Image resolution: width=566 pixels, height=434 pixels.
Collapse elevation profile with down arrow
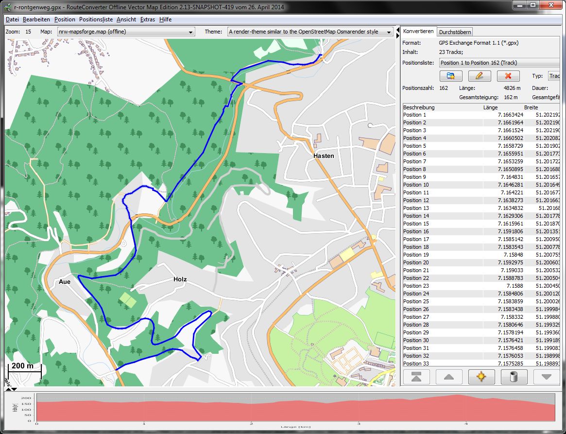pyautogui.click(x=14, y=389)
